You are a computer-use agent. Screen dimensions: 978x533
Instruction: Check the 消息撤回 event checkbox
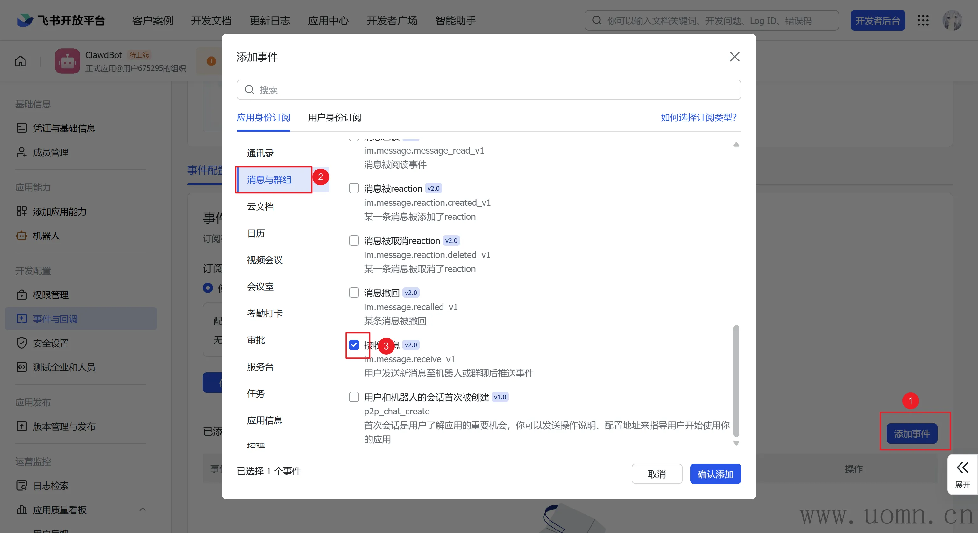(354, 293)
